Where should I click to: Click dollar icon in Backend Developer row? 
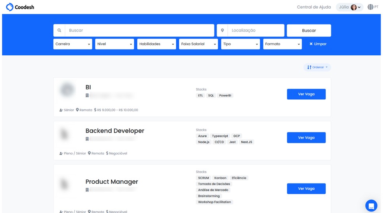coord(107,153)
